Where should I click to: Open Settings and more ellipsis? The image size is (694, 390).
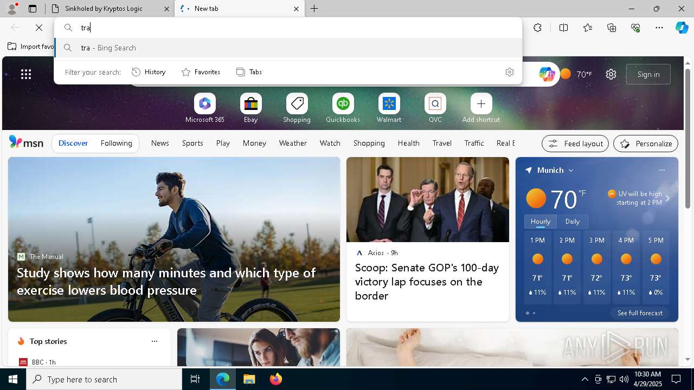tap(659, 28)
